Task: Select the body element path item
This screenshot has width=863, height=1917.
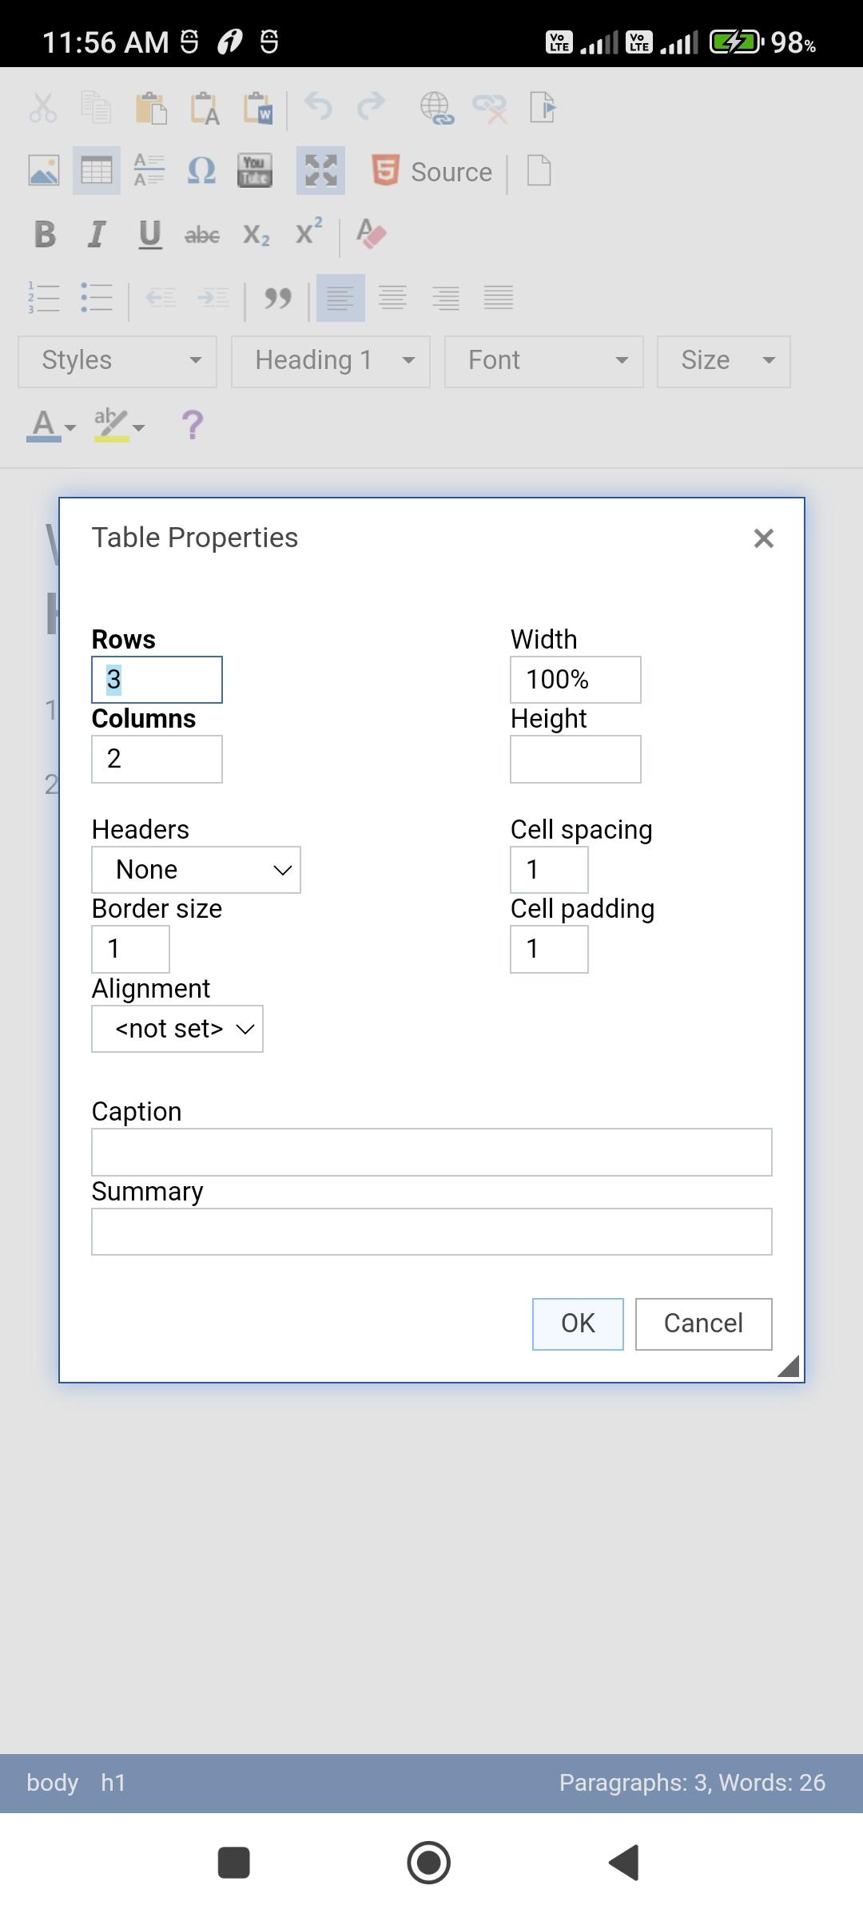Action: pos(53,1782)
